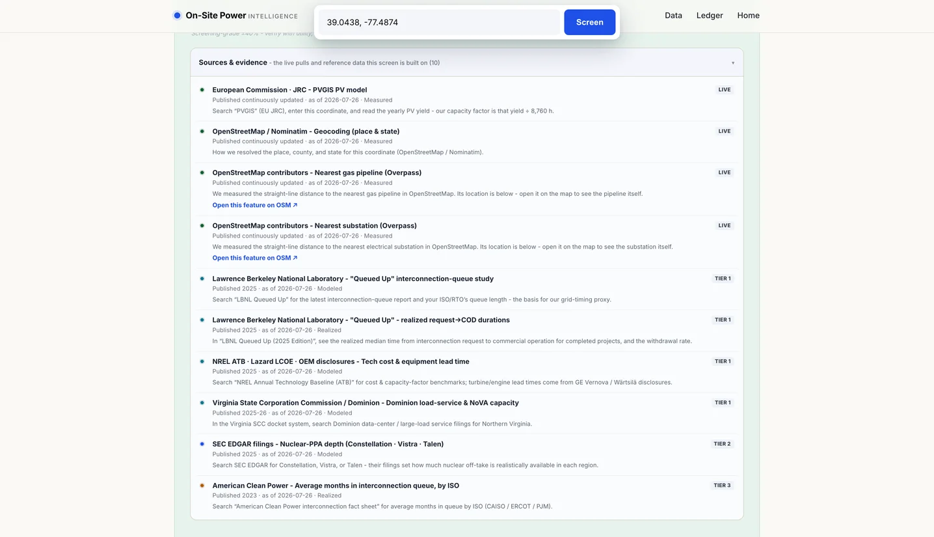Click the status dot beside Virginia State Corporation Commission
The height and width of the screenshot is (537, 934).
(202, 403)
